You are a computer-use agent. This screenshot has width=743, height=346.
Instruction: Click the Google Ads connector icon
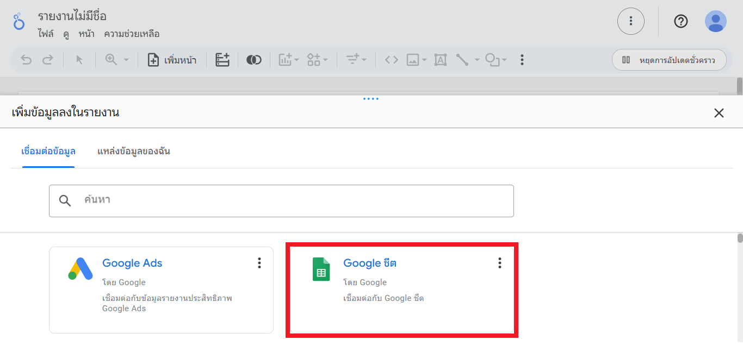[81, 268]
